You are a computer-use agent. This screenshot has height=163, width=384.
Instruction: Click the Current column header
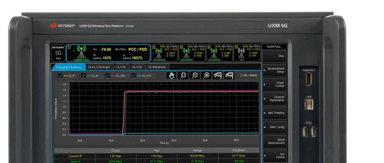tap(116, 150)
